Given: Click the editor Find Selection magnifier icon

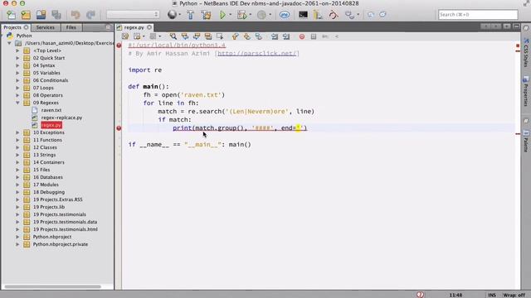Looking at the screenshot, I should pos(173,36).
